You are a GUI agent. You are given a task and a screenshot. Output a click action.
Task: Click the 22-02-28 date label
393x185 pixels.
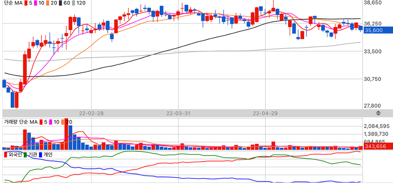(x=91, y=113)
